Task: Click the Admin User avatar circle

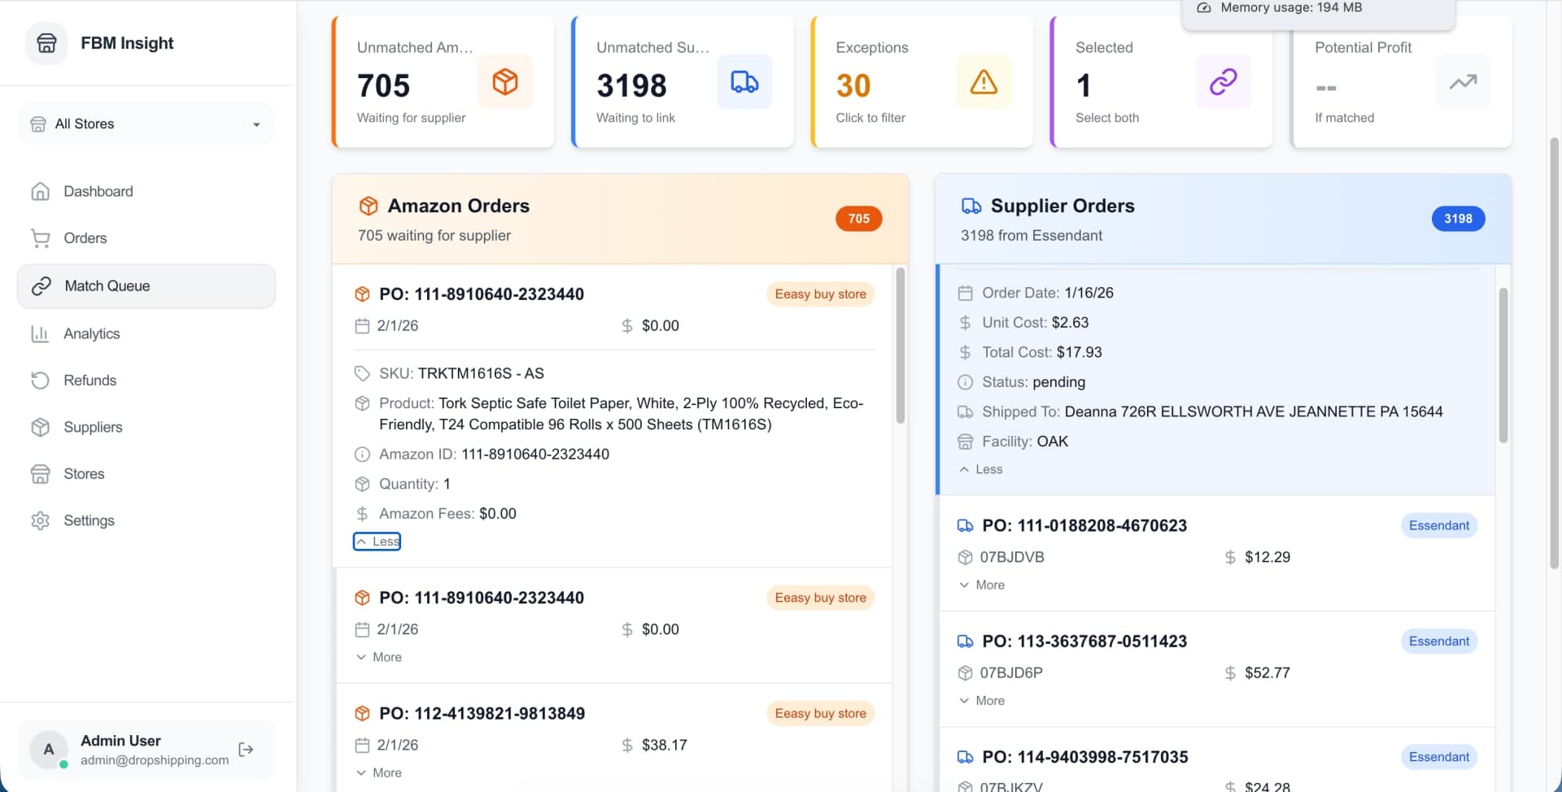Action: [x=49, y=750]
